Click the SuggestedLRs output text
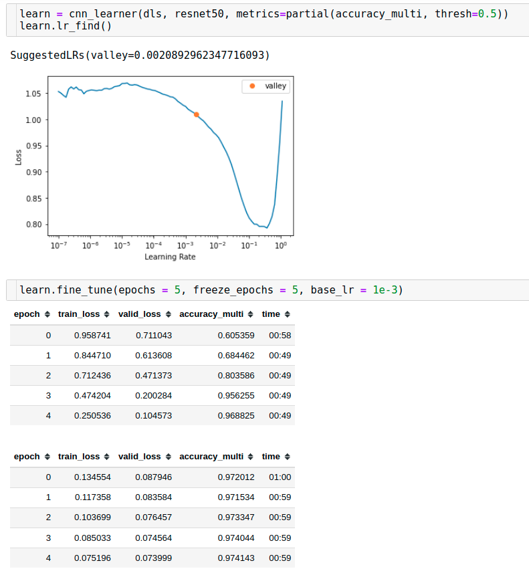529x579 pixels. point(140,55)
